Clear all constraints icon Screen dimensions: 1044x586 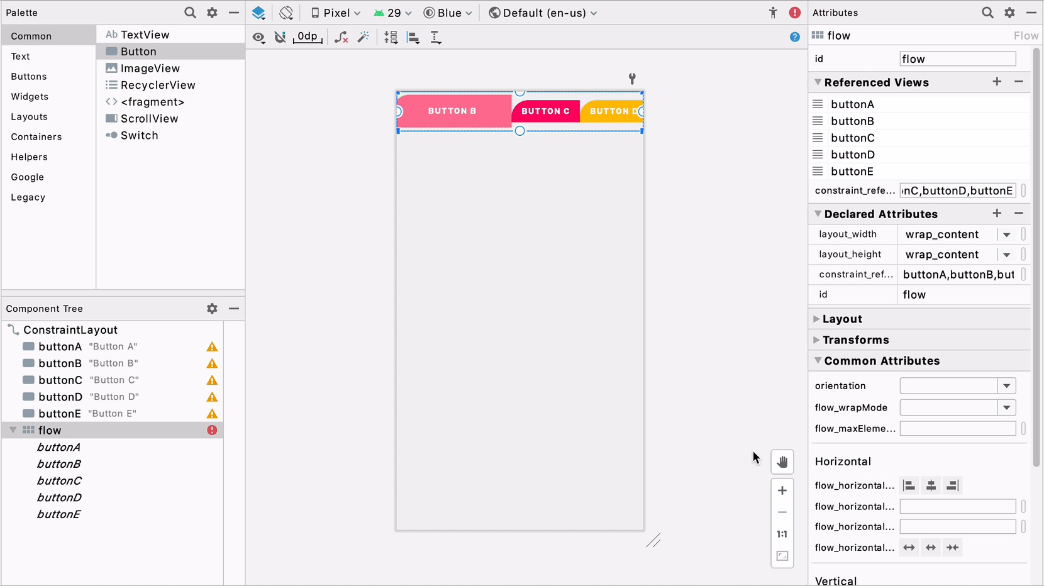(x=341, y=38)
